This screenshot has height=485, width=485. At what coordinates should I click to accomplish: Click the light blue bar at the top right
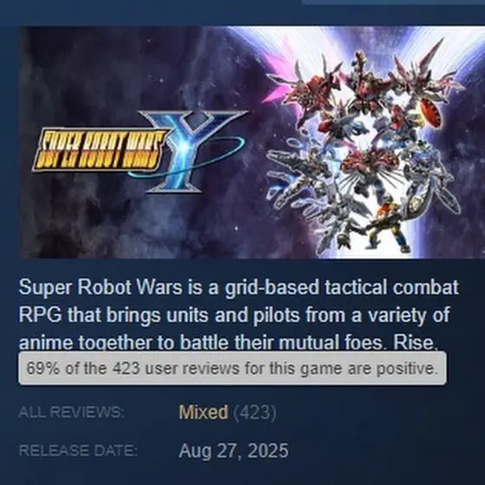[393, 2]
